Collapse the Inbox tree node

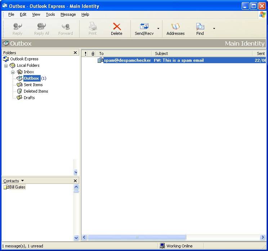pos(13,72)
